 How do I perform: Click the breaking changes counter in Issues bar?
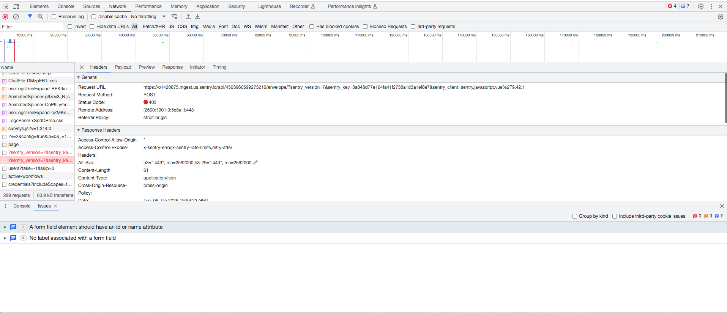pos(708,216)
